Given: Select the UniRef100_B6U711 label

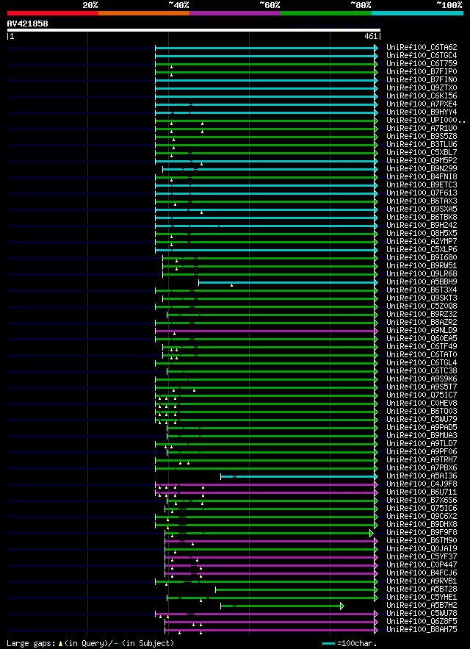Looking at the screenshot, I should (422, 492).
